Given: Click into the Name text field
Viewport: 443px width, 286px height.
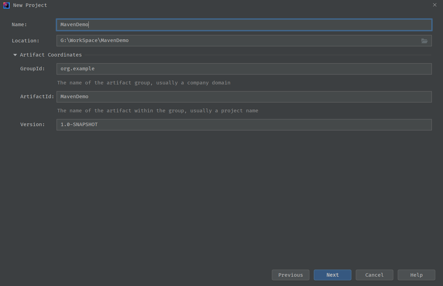Looking at the screenshot, I should pos(244,25).
